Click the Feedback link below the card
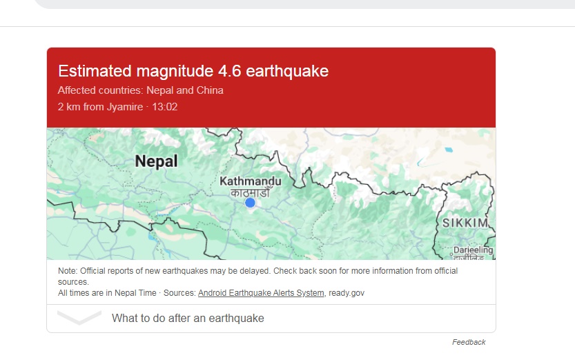The width and height of the screenshot is (575, 362). pos(469,342)
